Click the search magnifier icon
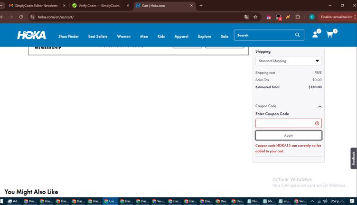The width and height of the screenshot is (357, 205). click(297, 35)
